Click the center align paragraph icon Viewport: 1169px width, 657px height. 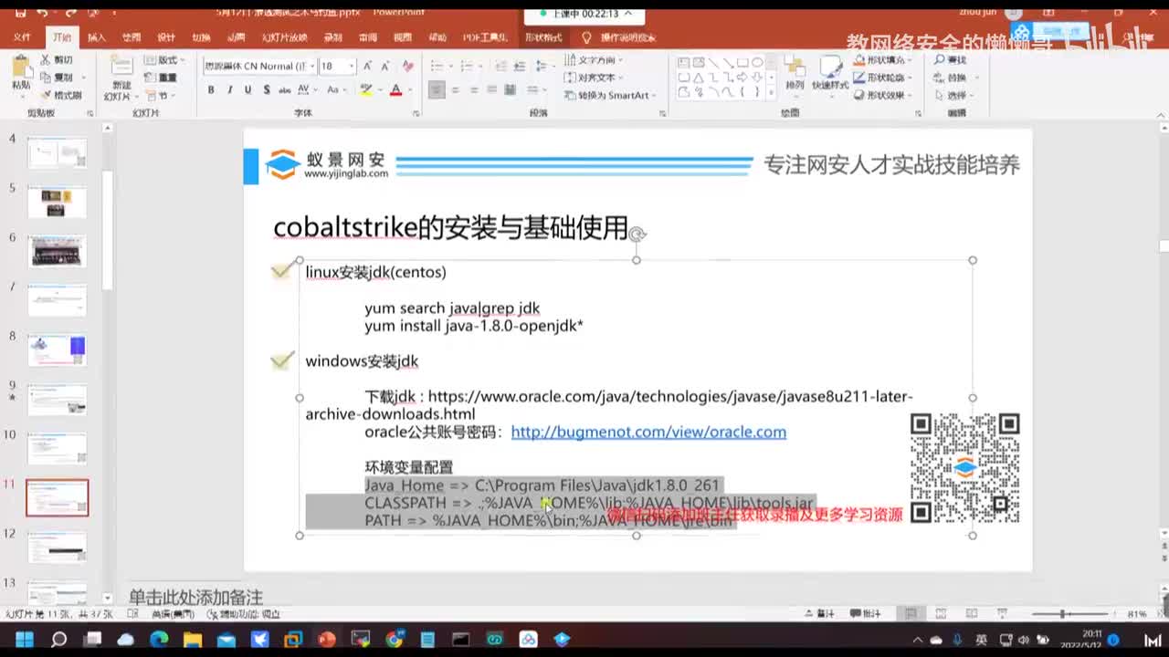[x=456, y=89]
